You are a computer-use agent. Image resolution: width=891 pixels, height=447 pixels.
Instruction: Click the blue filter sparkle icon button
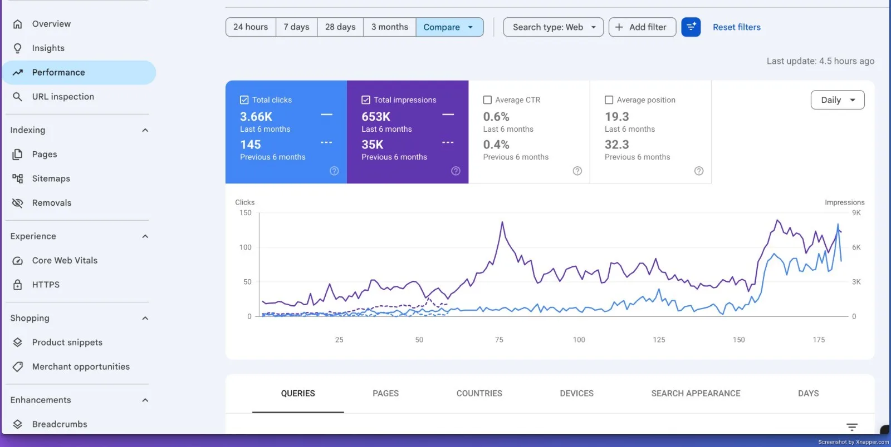(691, 27)
